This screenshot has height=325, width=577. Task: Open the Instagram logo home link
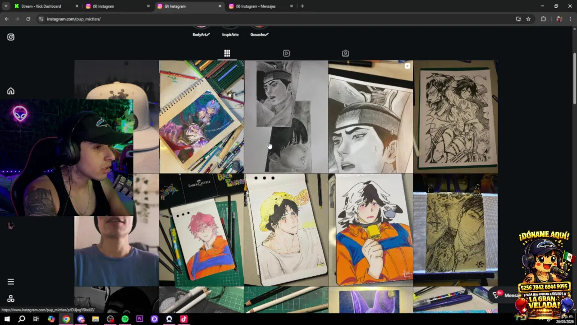tap(11, 37)
